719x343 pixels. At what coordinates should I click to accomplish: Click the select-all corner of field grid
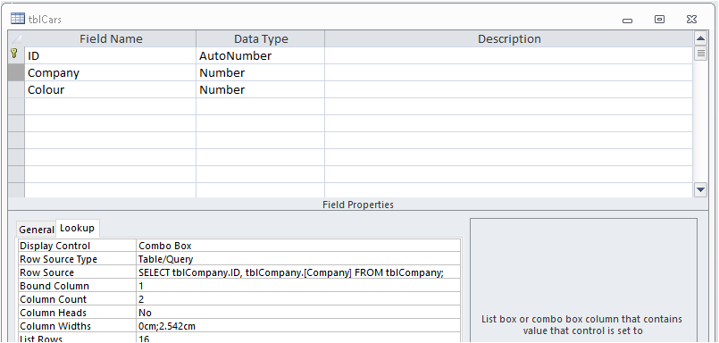[x=16, y=39]
